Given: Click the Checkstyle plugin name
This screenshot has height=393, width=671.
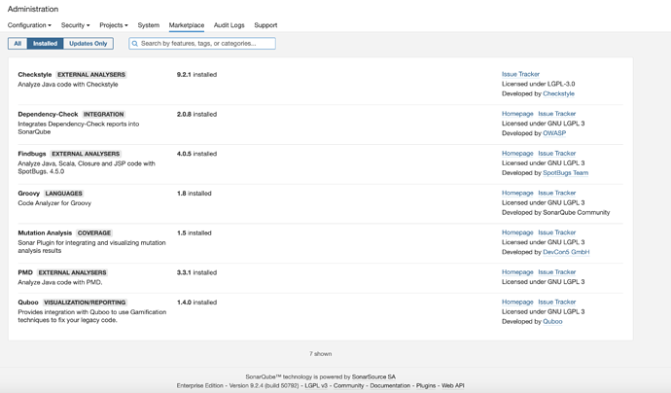Looking at the screenshot, I should (35, 75).
